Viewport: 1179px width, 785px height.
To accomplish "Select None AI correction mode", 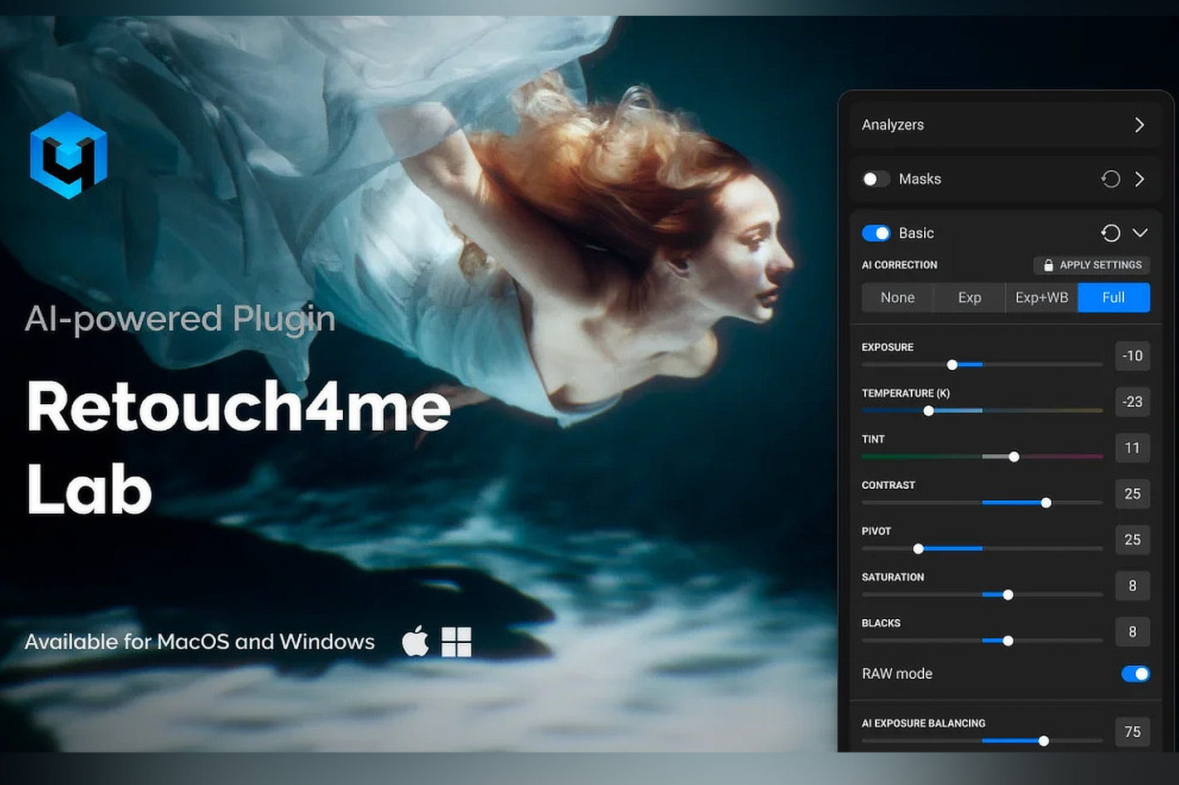I will [898, 298].
